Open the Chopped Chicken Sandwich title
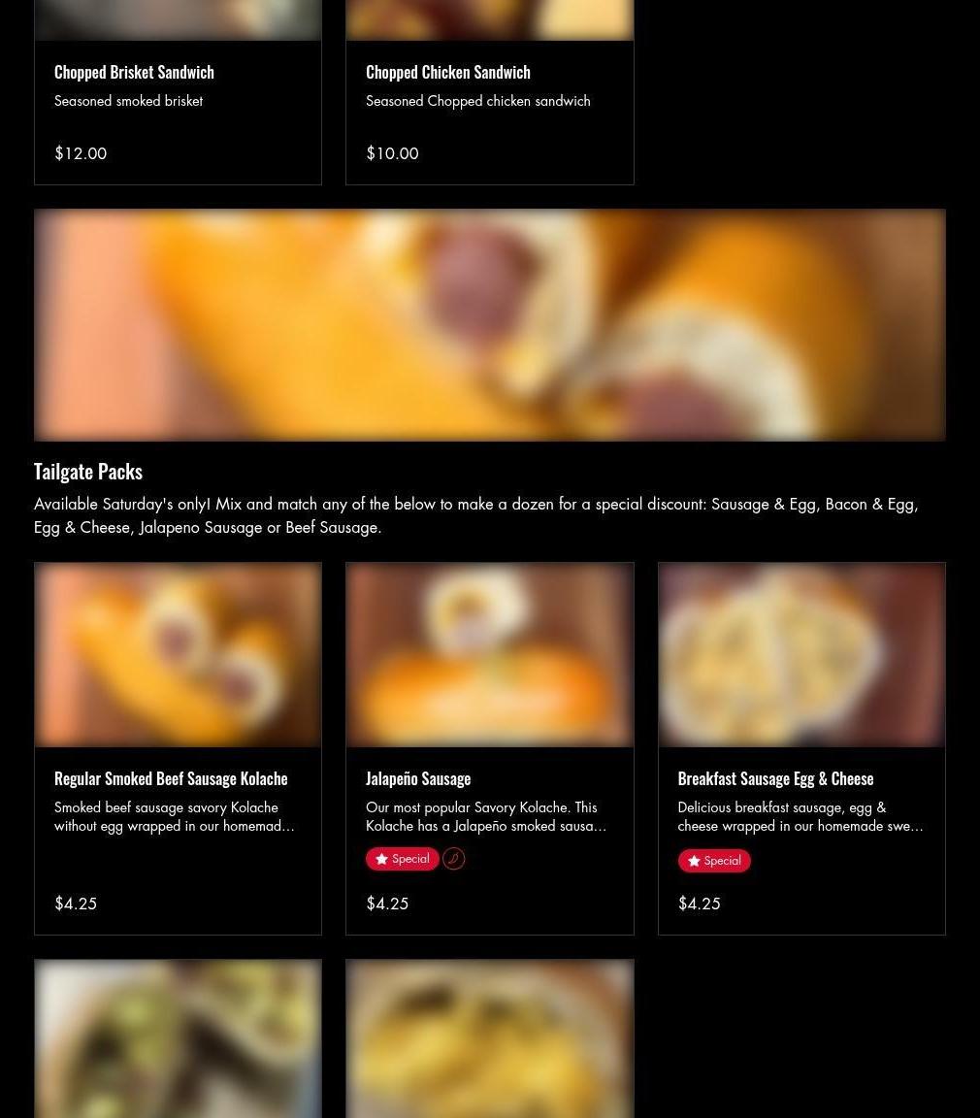The height and width of the screenshot is (1118, 980). point(447,72)
